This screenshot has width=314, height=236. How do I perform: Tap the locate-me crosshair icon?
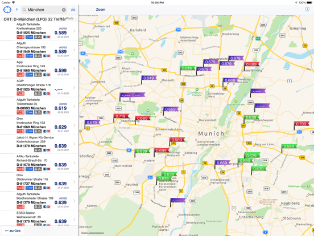[7, 10]
